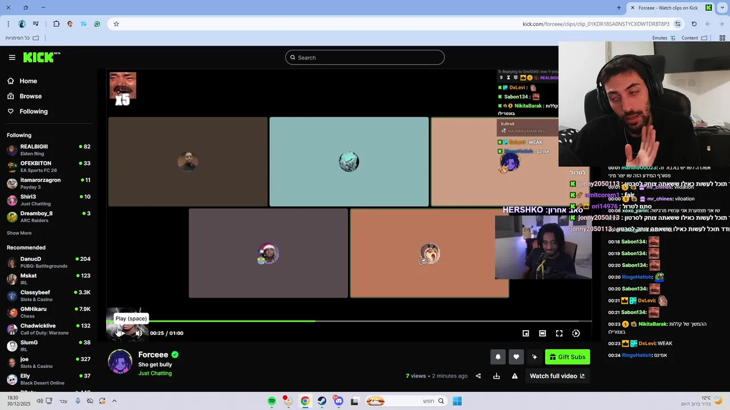Open Classybeef recommended channel
The width and height of the screenshot is (730, 410).
49,296
